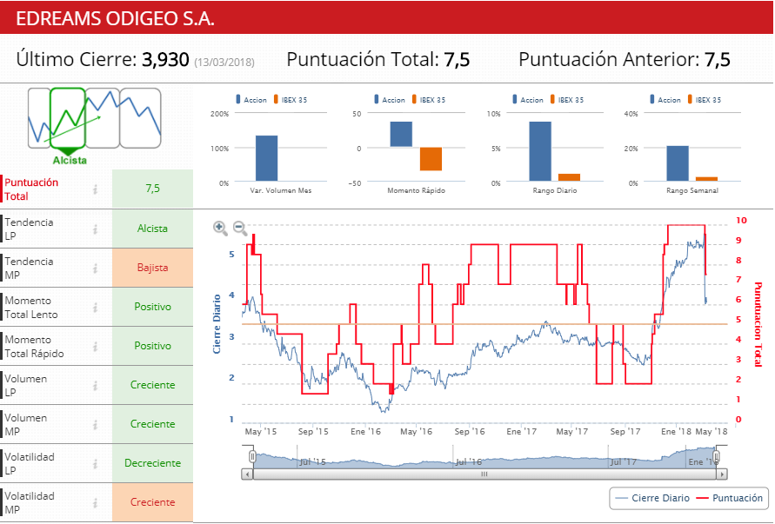Click blue Accion bar in Rango Diario

tap(540, 151)
